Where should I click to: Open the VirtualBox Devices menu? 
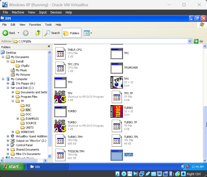click(x=56, y=12)
